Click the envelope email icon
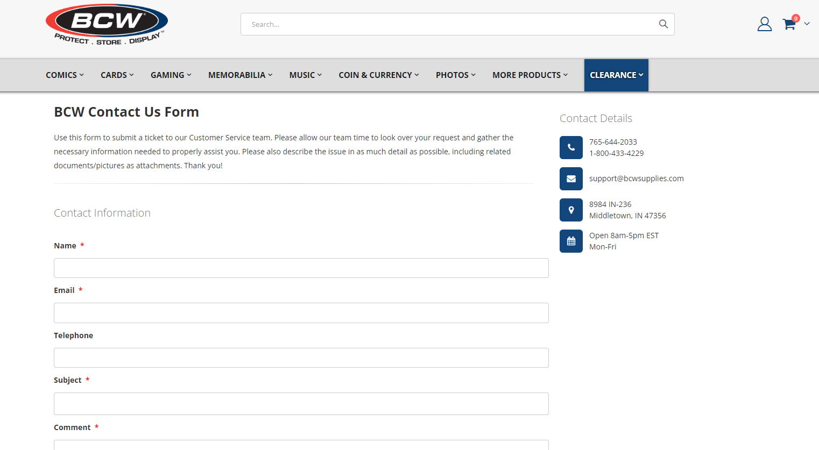This screenshot has width=819, height=450. pos(571,178)
